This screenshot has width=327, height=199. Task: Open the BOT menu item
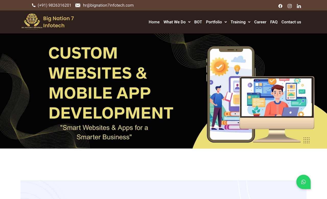pos(198,22)
